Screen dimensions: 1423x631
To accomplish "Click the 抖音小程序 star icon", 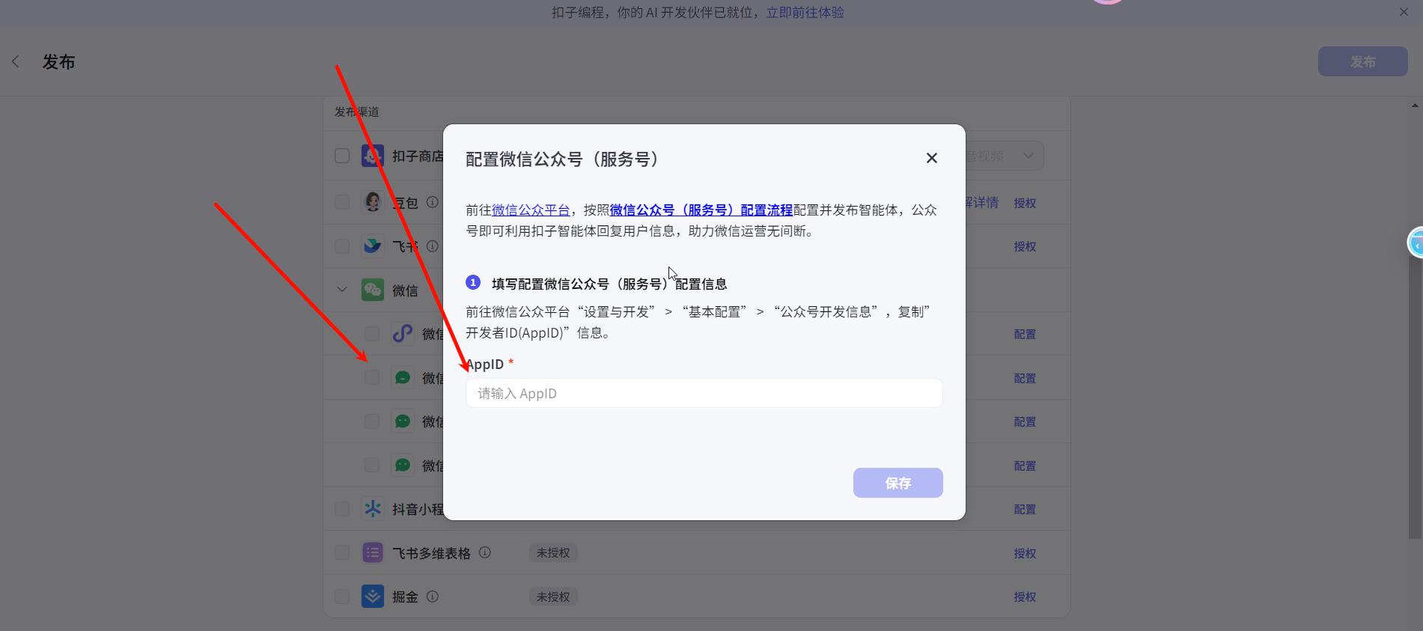I will point(373,509).
